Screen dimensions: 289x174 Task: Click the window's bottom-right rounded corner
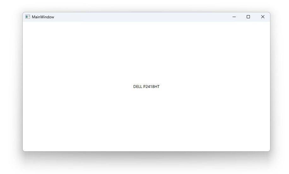pyautogui.click(x=269, y=151)
